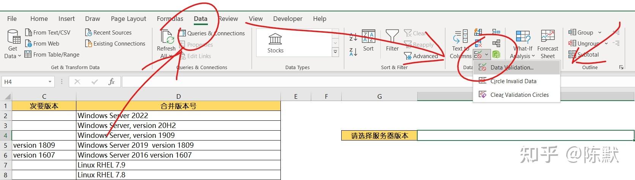
Task: Click the Ungroup button
Action: [584, 44]
